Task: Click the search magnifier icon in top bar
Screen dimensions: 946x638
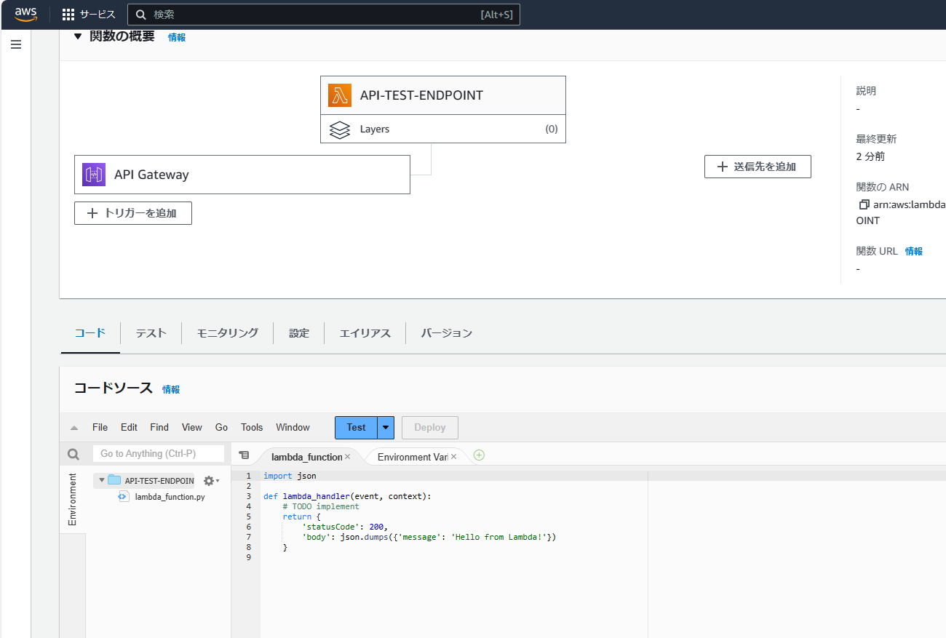Action: pyautogui.click(x=141, y=15)
